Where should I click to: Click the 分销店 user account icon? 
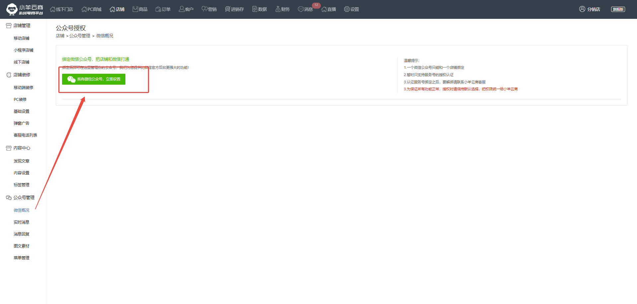pos(582,9)
